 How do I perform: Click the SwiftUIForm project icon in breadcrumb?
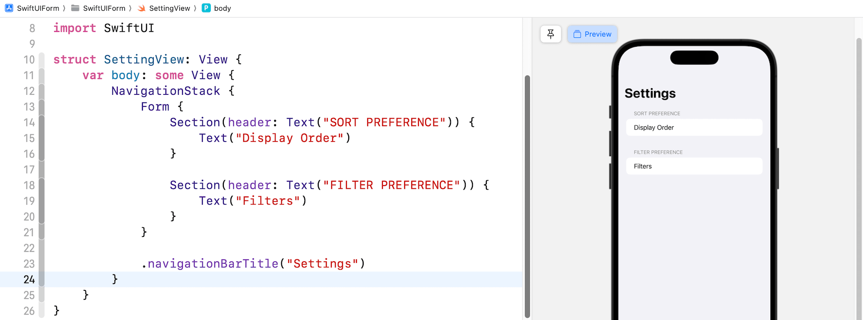pyautogui.click(x=9, y=8)
